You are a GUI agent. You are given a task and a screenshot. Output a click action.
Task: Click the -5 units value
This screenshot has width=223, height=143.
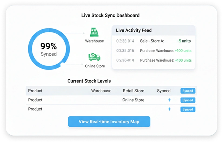point(184,41)
